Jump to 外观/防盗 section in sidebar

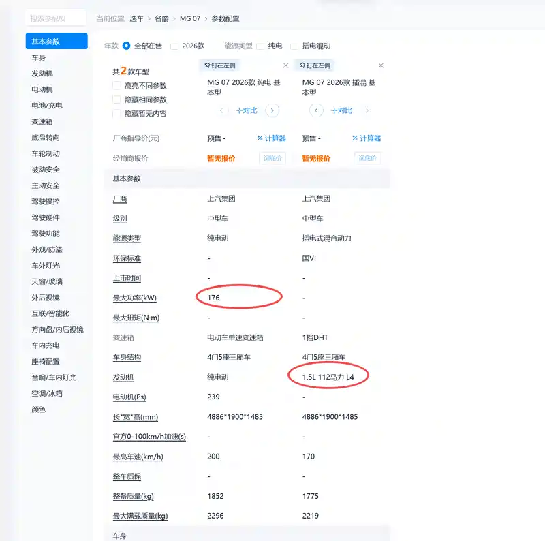click(x=47, y=249)
